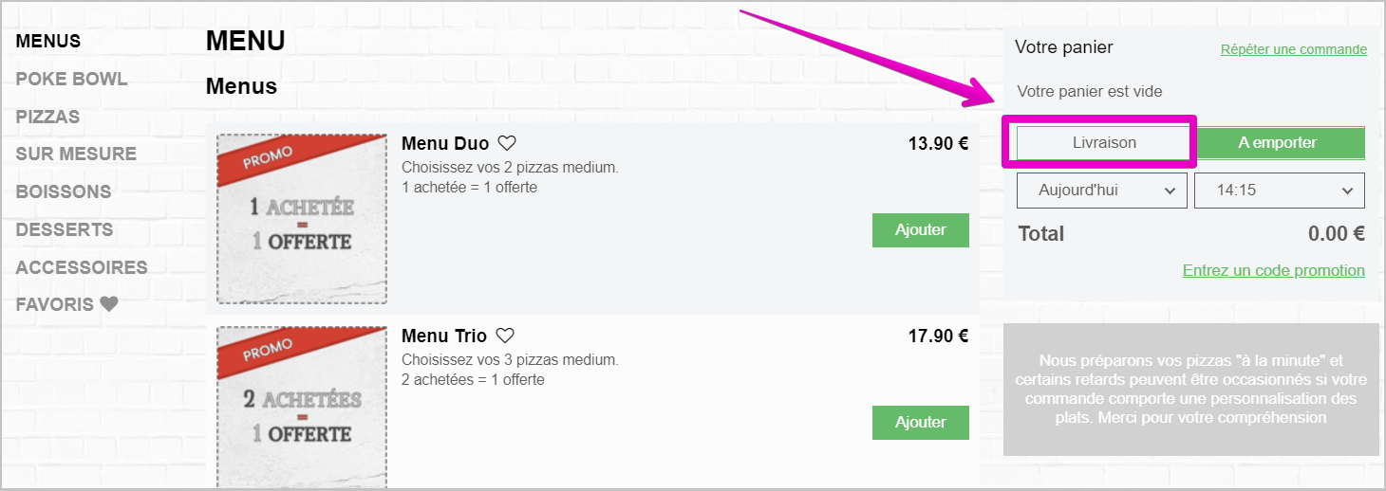
Task: Show the ACCESSOIRES category
Action: click(82, 267)
